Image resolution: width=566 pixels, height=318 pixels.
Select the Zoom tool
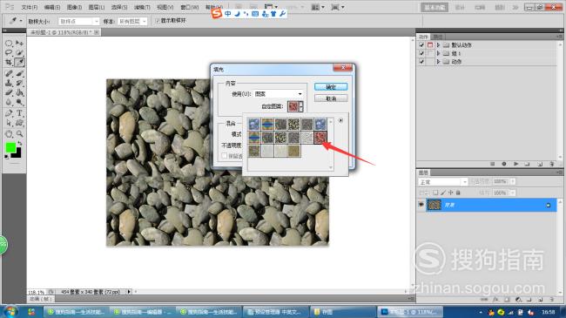pos(19,134)
